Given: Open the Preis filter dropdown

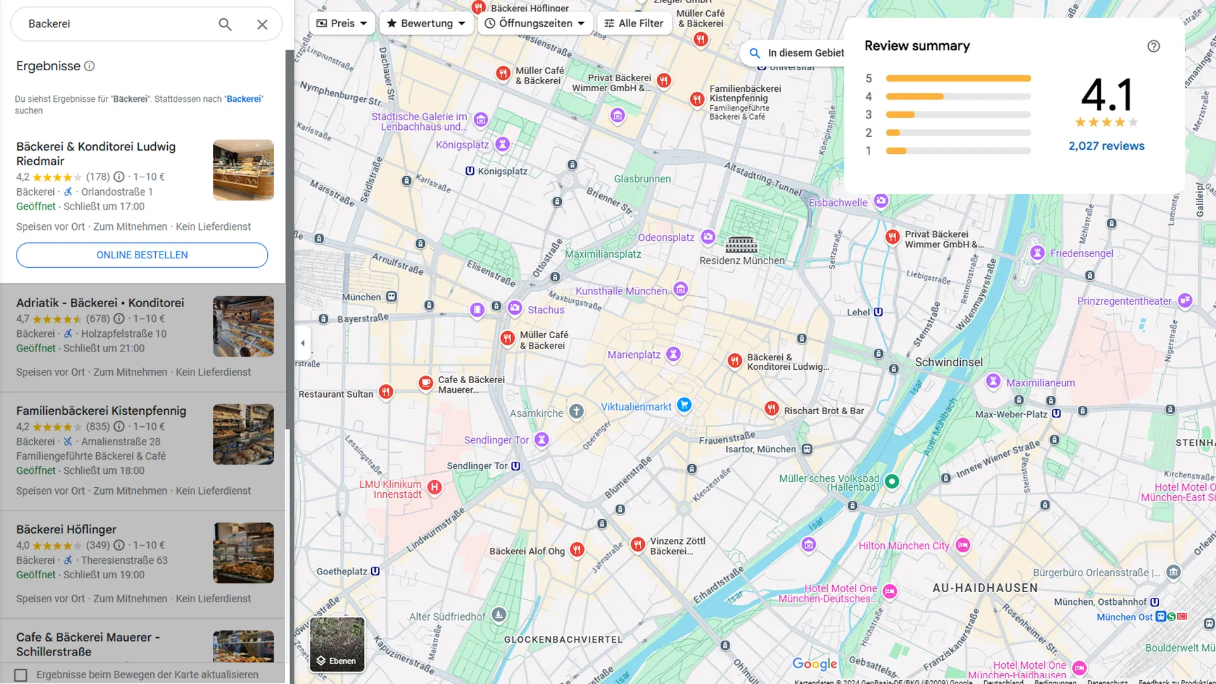Looking at the screenshot, I should tap(342, 23).
